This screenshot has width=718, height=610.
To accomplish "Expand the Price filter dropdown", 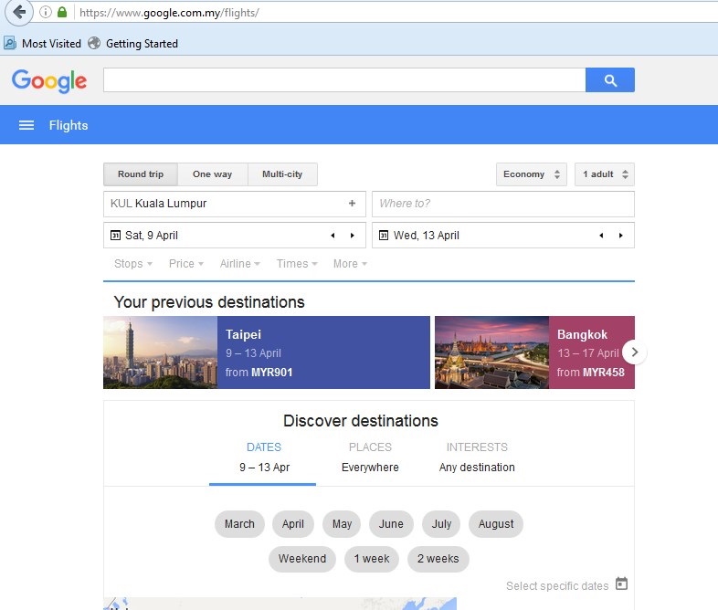I will click(186, 264).
